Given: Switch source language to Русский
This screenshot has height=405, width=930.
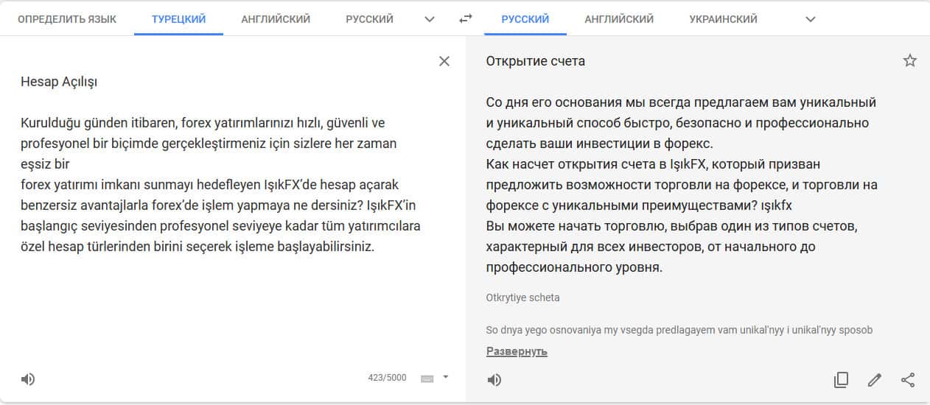Looking at the screenshot, I should pyautogui.click(x=369, y=19).
